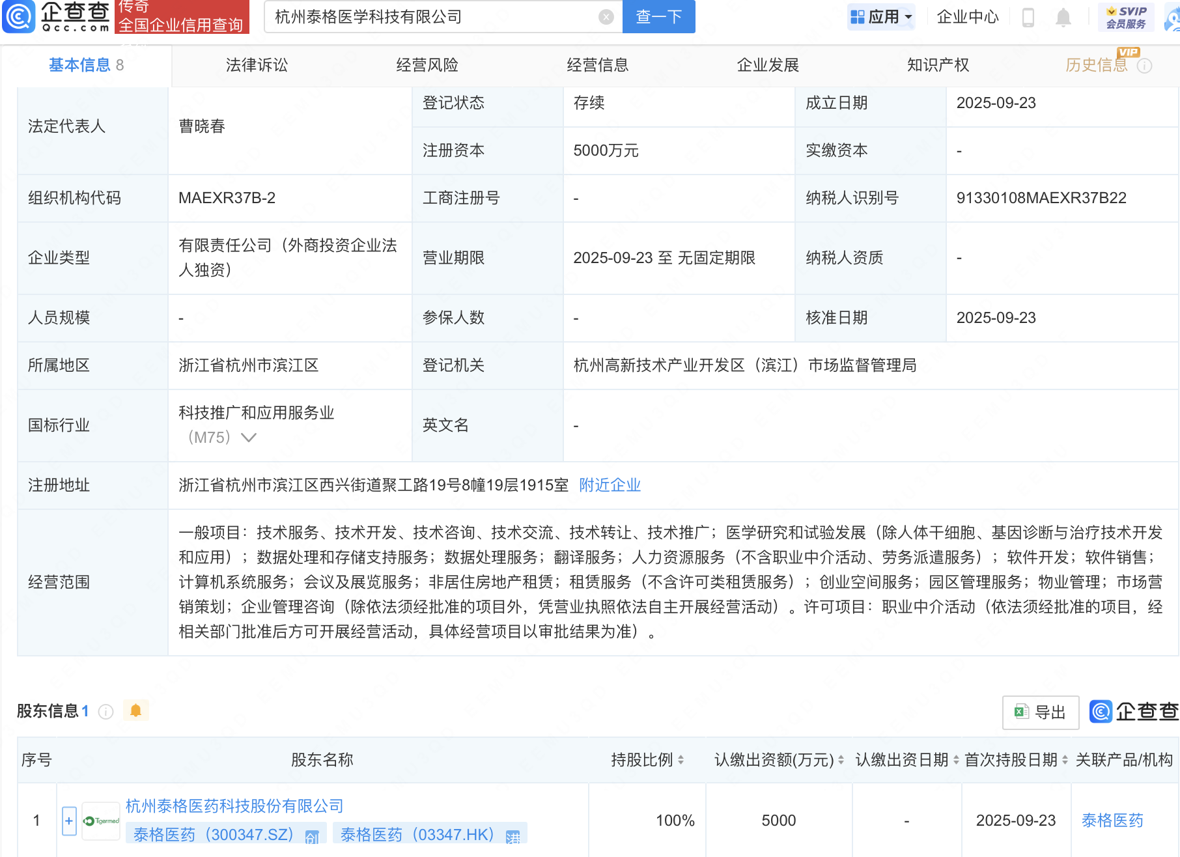This screenshot has width=1180, height=857.
Task: Open SVIP member service badge
Action: click(x=1126, y=17)
